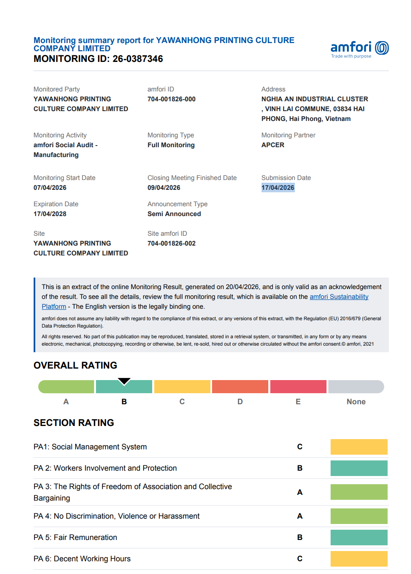
Task: Click the None label under rating bar
Action: [356, 402]
